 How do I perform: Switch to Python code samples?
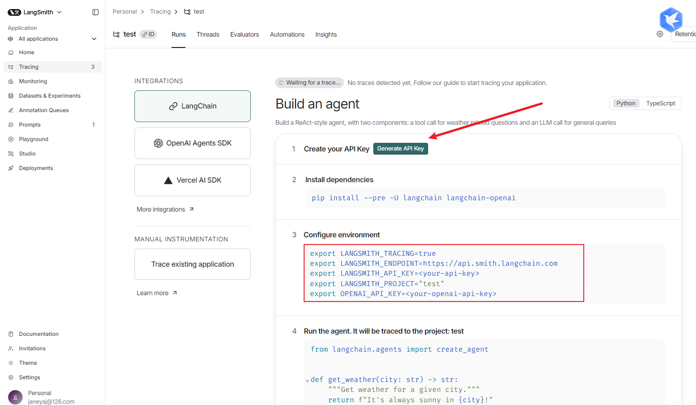625,104
